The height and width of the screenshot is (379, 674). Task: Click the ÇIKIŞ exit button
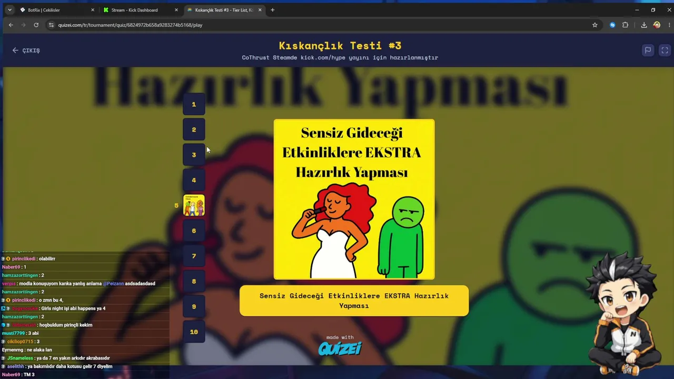click(x=26, y=50)
